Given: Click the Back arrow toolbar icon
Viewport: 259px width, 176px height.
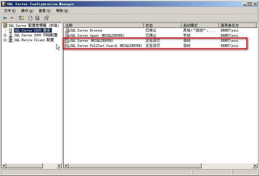Looking at the screenshot, I should [x=5, y=18].
